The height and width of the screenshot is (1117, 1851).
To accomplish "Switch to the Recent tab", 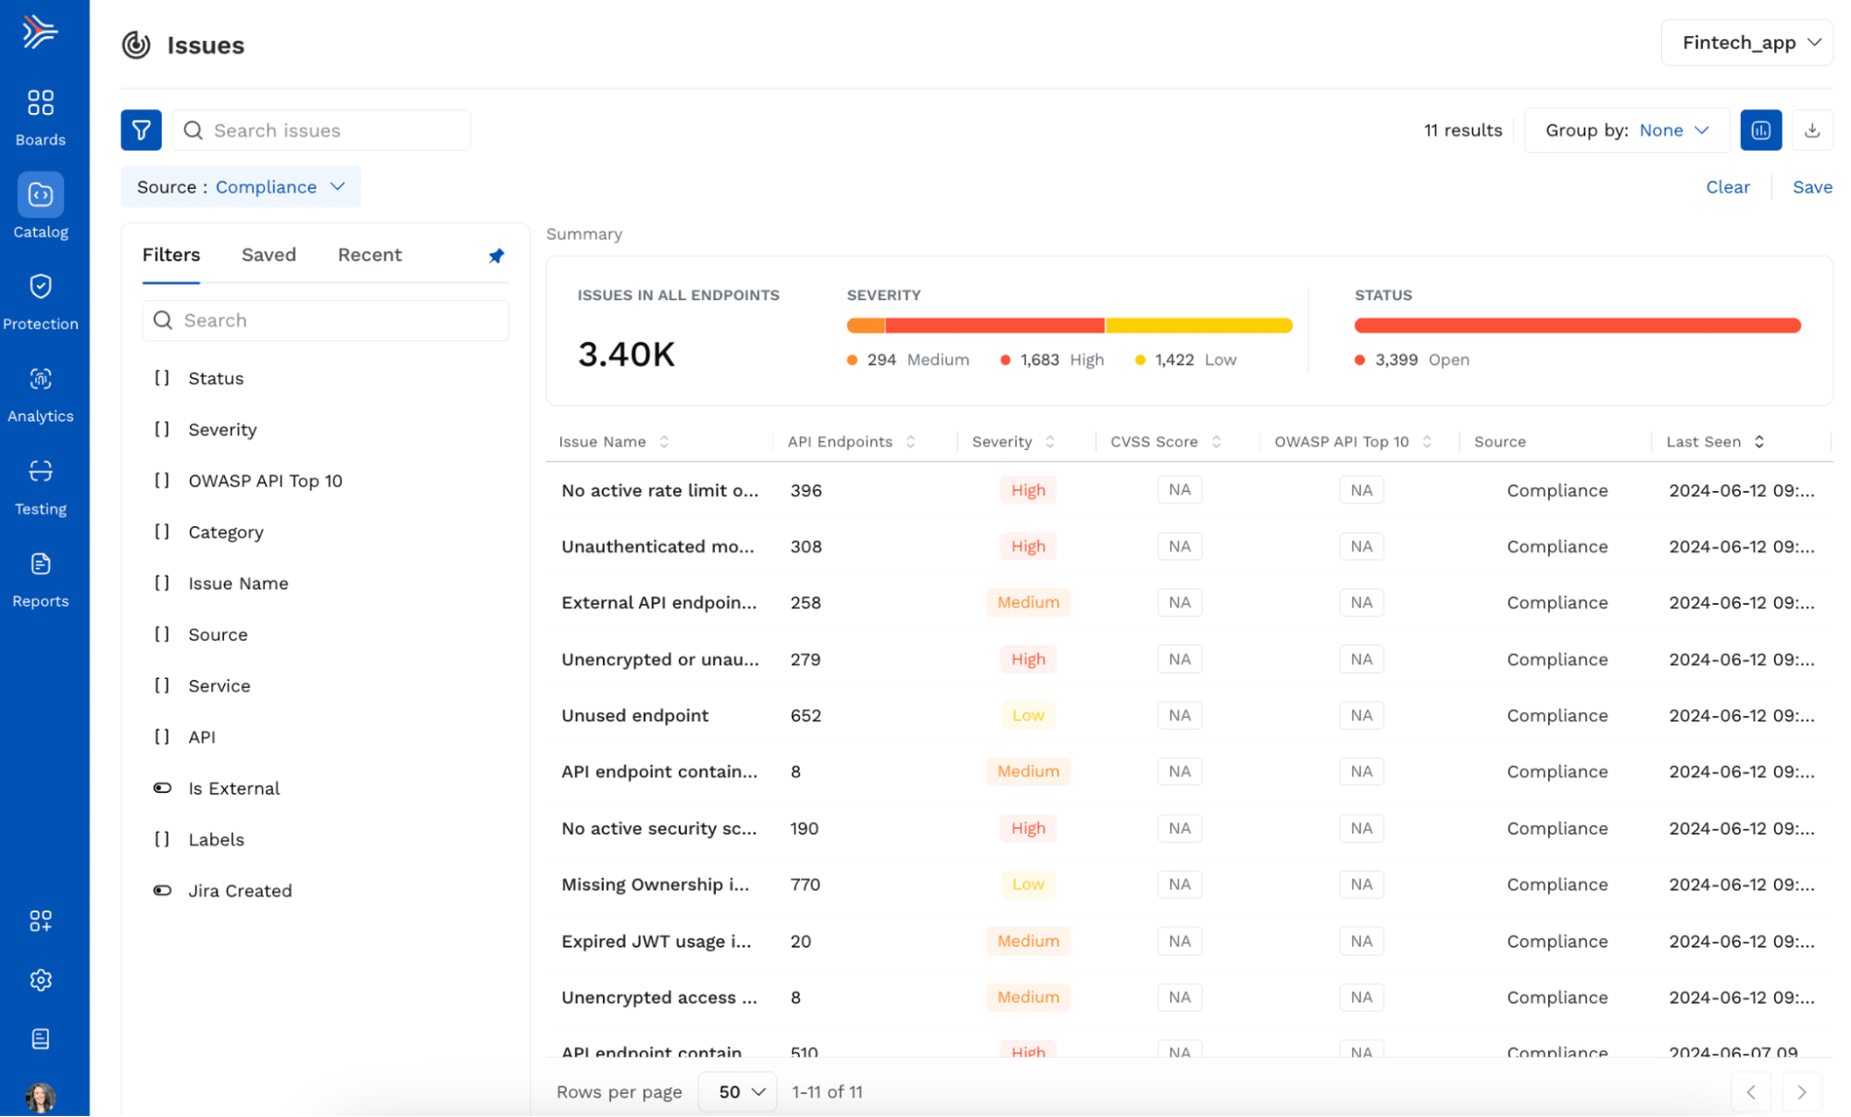I will 369,255.
